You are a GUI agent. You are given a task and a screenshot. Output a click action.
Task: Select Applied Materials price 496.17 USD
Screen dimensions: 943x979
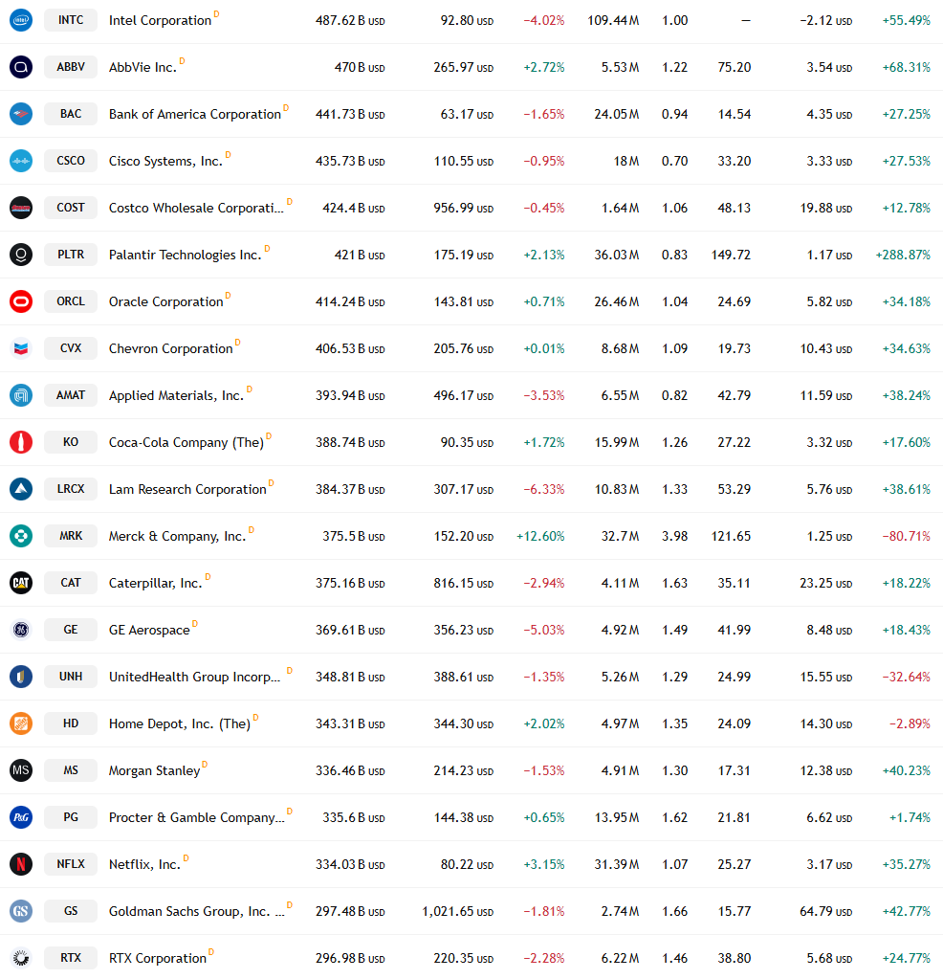coord(463,396)
